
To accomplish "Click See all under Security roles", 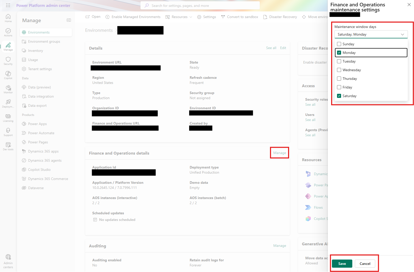I will point(310,104).
